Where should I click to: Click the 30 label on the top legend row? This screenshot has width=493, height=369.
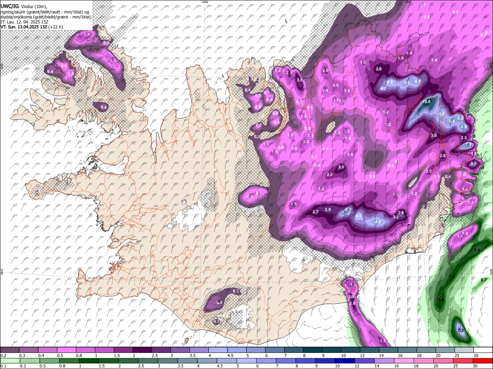click(476, 356)
